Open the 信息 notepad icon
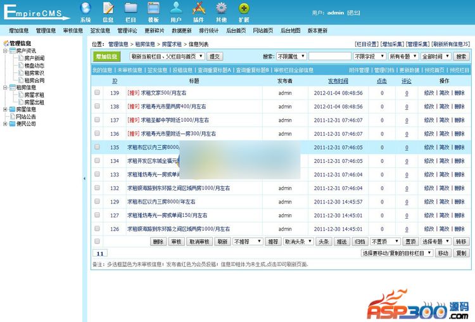Image resolution: width=475 pixels, height=322 pixels. (108, 8)
